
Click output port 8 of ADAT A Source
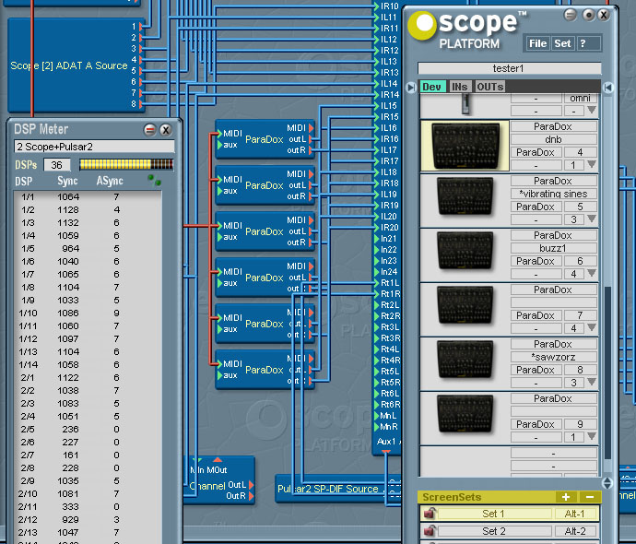(141, 104)
